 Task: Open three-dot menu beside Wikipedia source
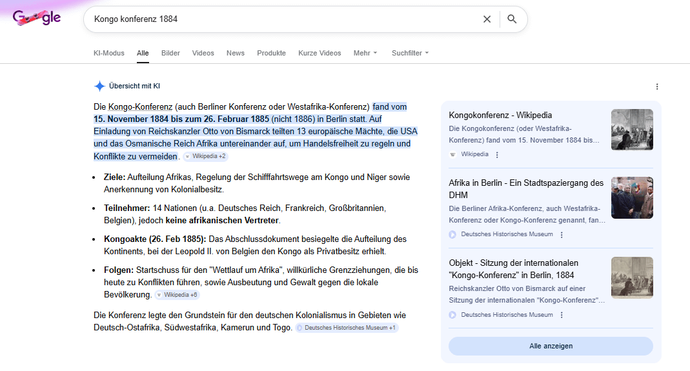pos(497,155)
